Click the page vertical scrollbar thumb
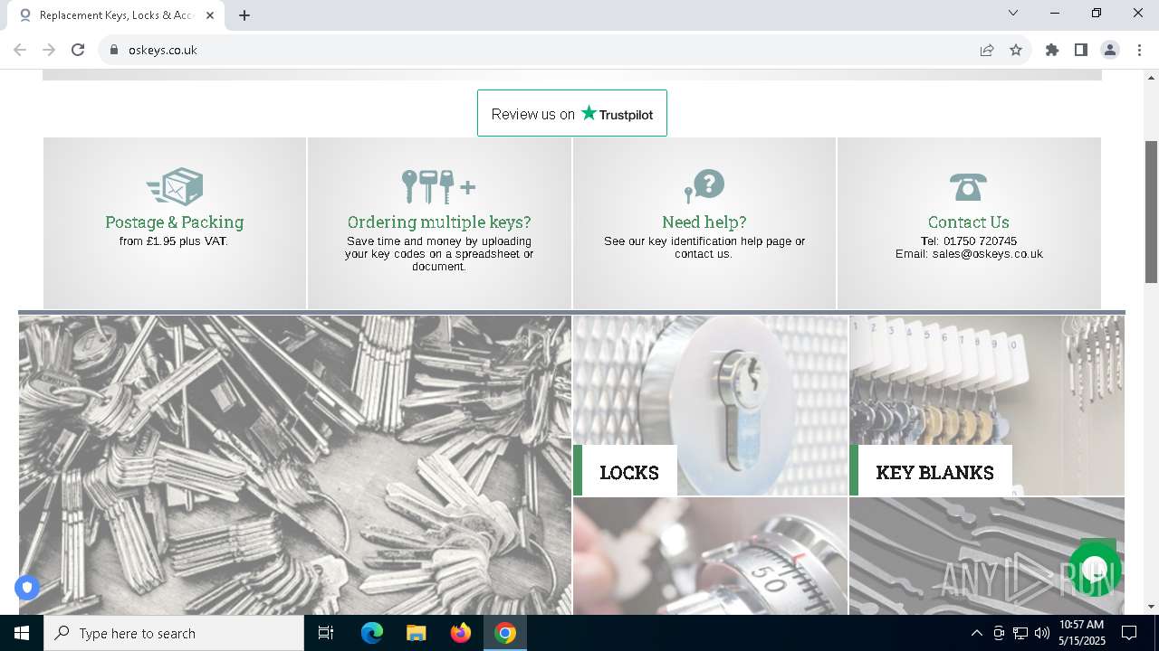The height and width of the screenshot is (651, 1159). tap(1152, 212)
